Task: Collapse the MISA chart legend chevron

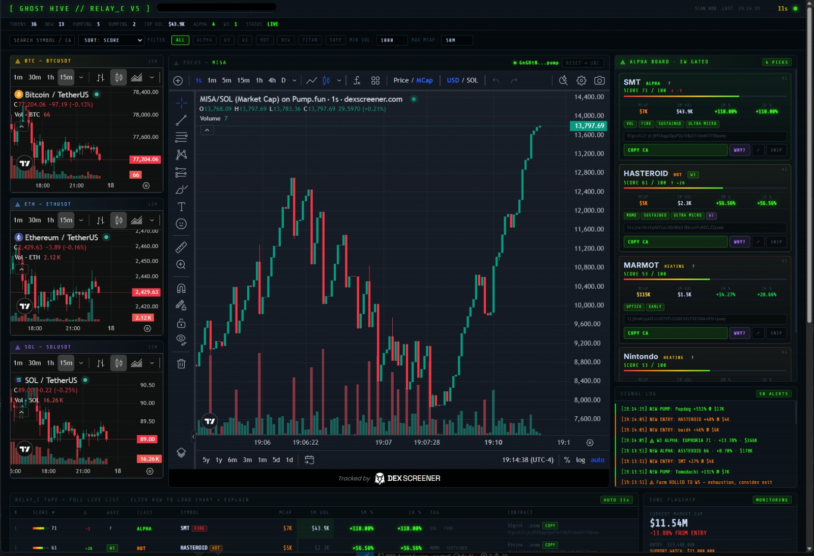Action: coord(207,130)
